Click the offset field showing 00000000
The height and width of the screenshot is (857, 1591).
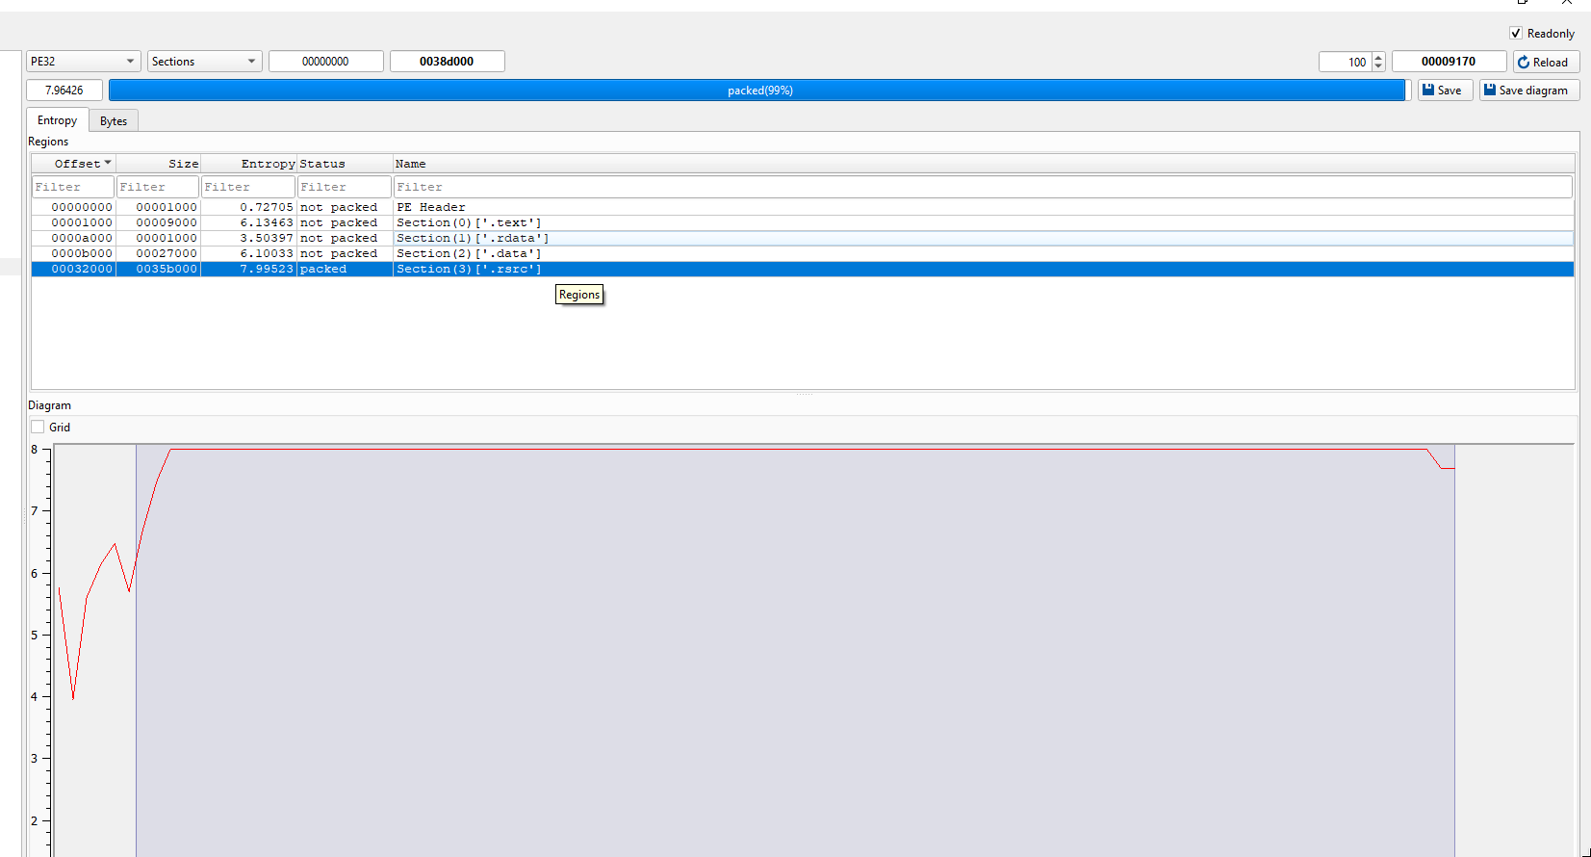coord(326,61)
